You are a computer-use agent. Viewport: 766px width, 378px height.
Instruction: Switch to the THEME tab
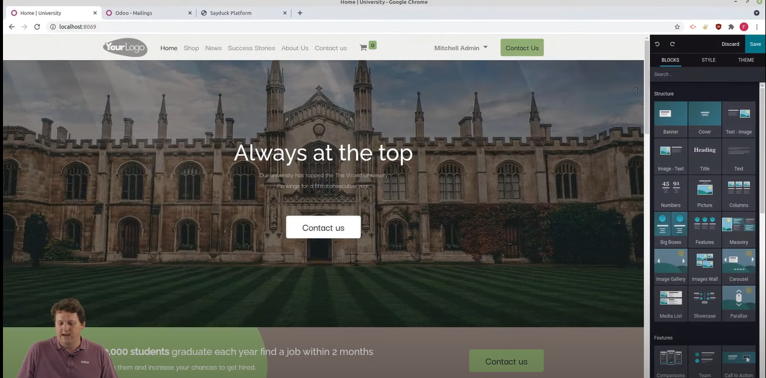tap(746, 60)
